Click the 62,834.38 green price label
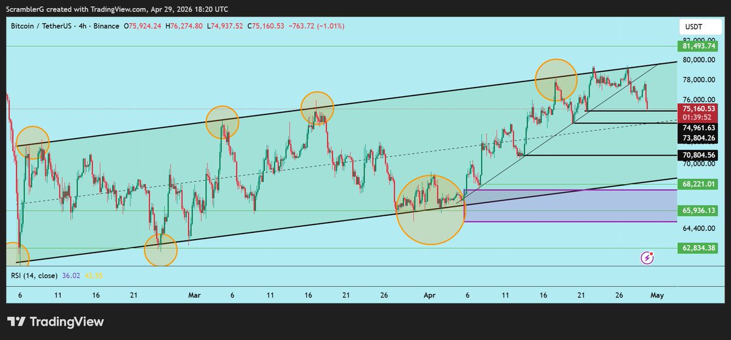 [698, 248]
